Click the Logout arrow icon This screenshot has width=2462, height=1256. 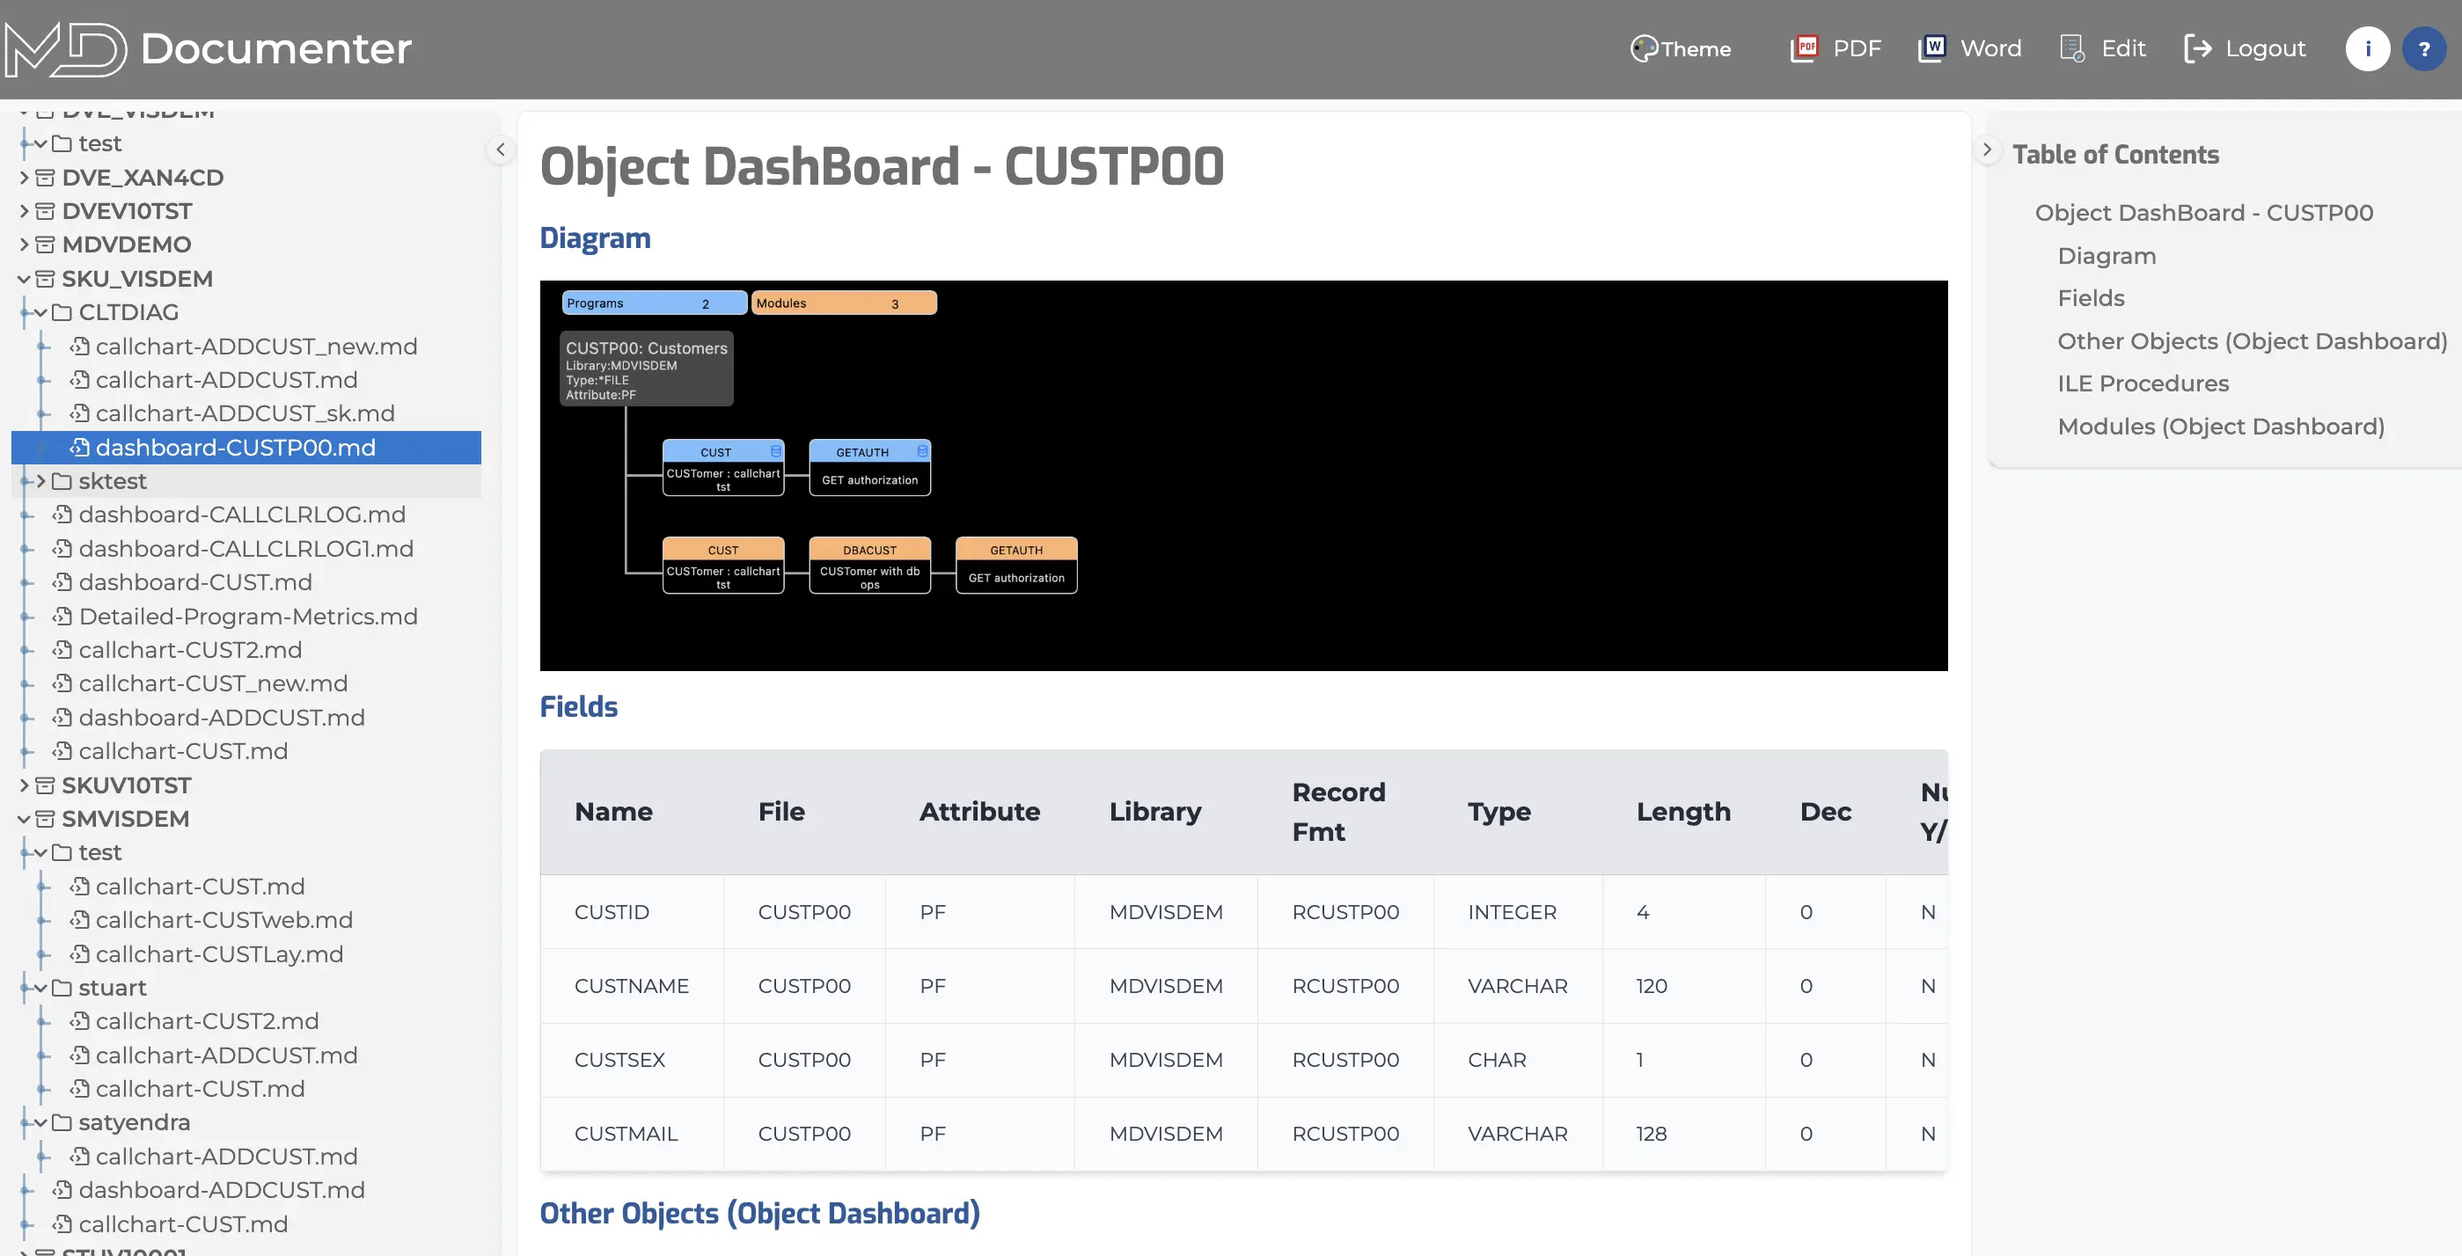tap(2198, 48)
